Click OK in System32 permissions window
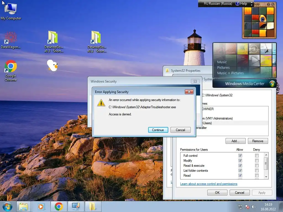 pos(217,192)
